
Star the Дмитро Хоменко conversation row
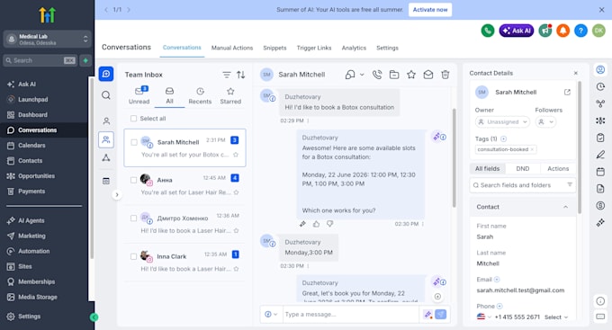tap(236, 230)
